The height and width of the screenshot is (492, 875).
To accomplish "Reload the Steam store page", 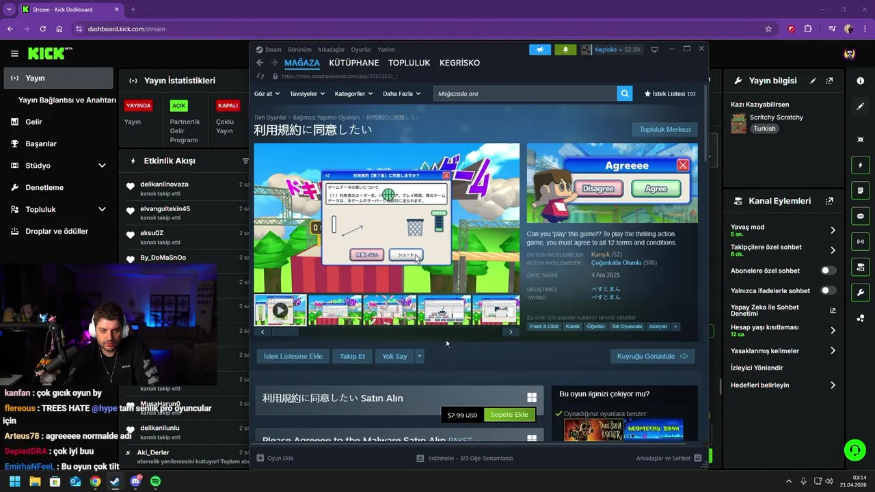I will point(260,77).
